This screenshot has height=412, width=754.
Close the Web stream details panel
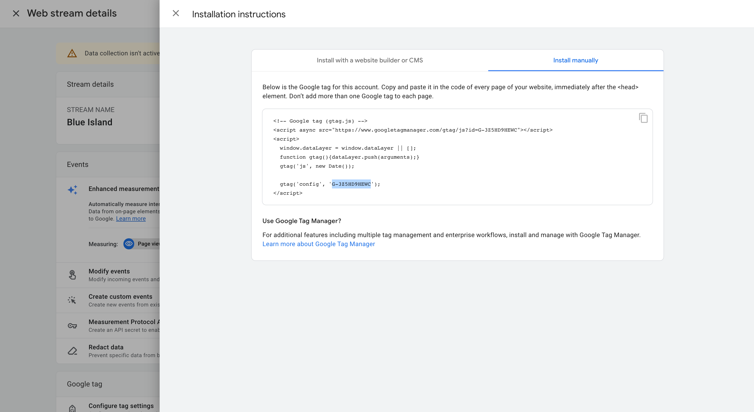[x=16, y=14]
